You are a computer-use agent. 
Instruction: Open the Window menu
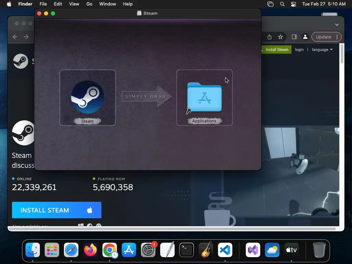(x=108, y=4)
